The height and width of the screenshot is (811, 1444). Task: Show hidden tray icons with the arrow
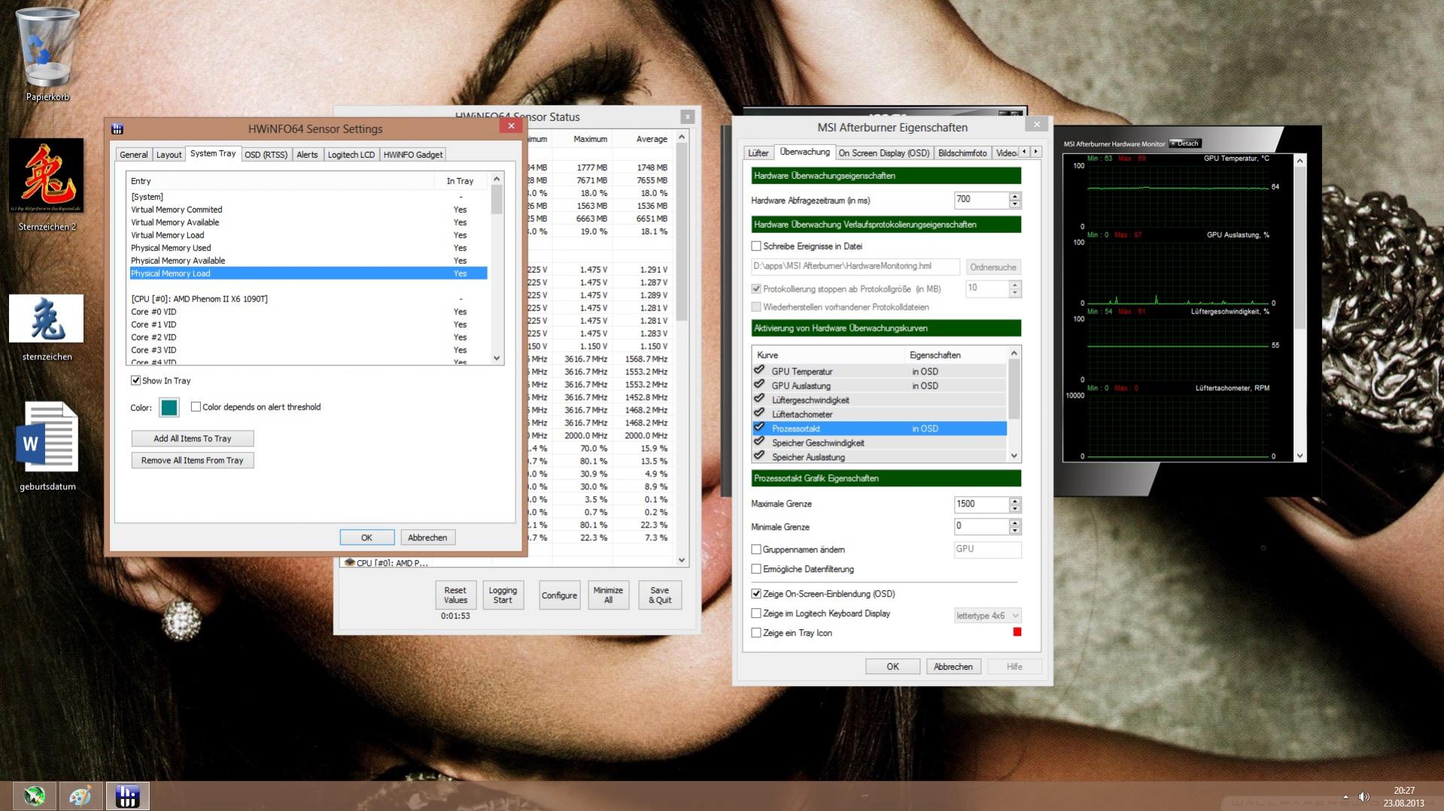pos(1345,796)
